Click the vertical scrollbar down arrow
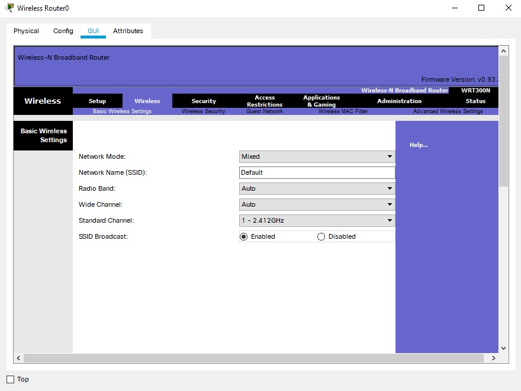Viewport: 521px width, 391px height. click(503, 348)
